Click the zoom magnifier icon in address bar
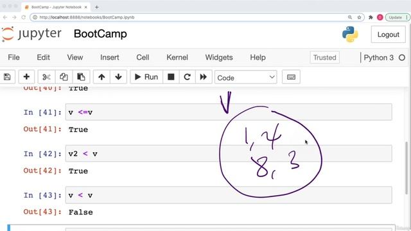411x231 pixels. 350,17
